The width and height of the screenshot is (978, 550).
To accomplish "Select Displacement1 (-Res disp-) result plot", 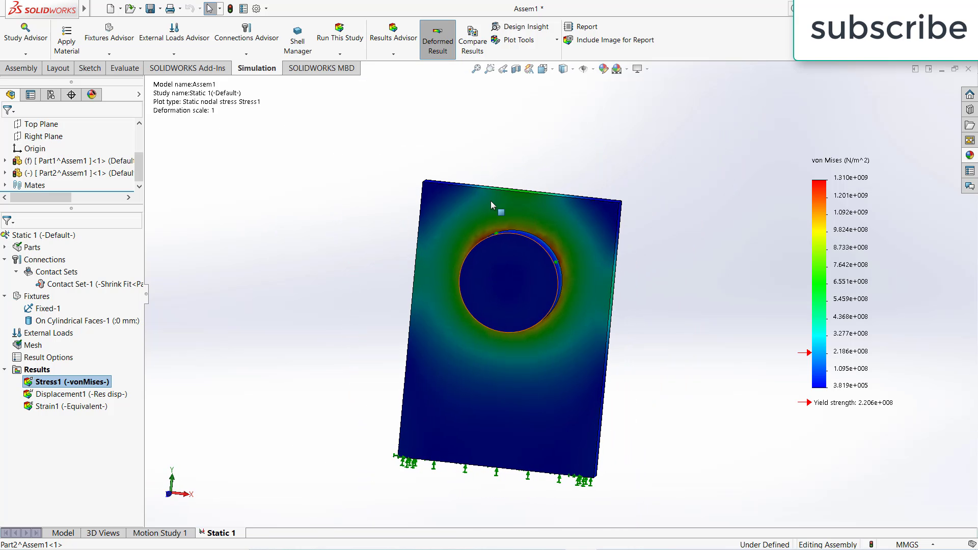I will [x=80, y=394].
